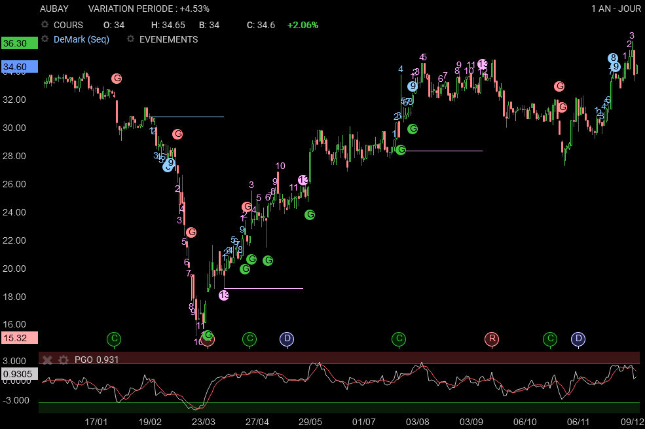Viewport: 645px width, 429px height.
Task: Click the C event marker beside the last D marker
Action: [x=550, y=339]
